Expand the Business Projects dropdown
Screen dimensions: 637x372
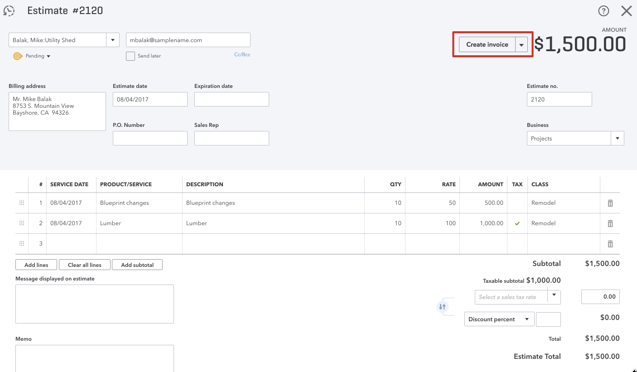[617, 139]
